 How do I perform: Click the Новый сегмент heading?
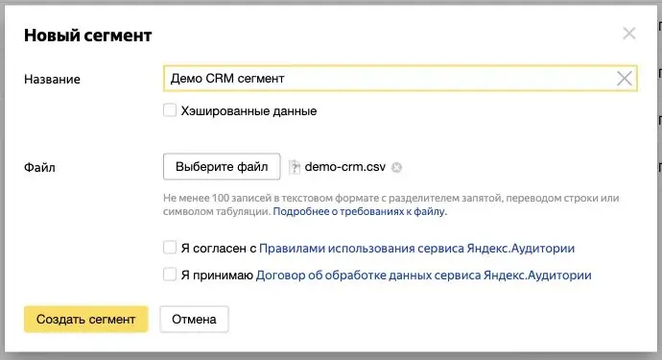(x=88, y=36)
